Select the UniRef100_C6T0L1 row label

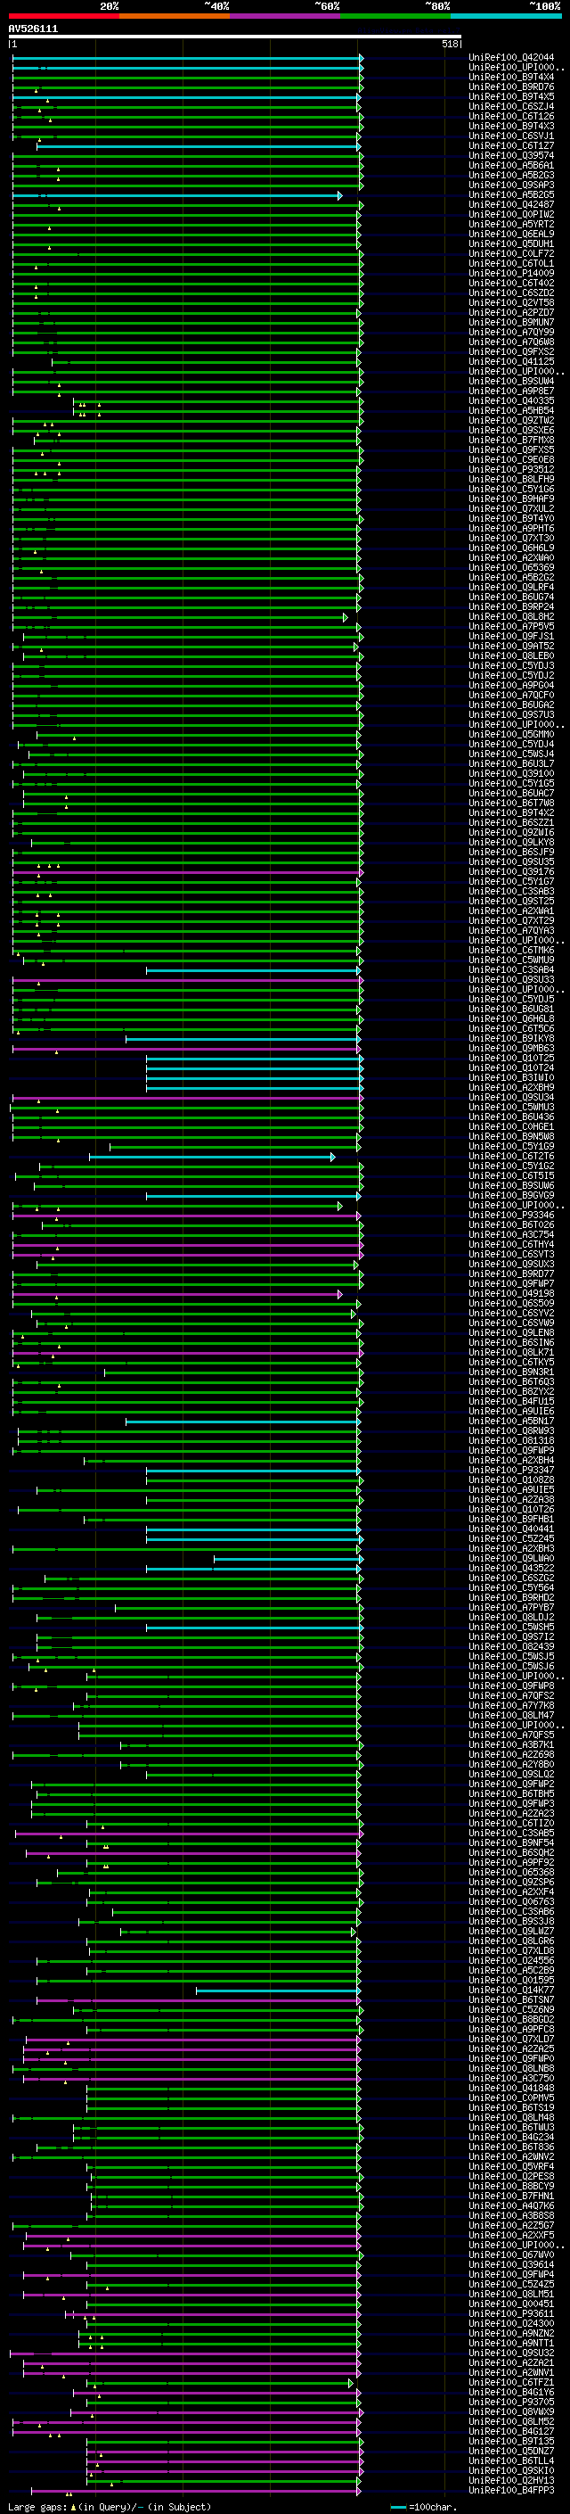pos(511,263)
